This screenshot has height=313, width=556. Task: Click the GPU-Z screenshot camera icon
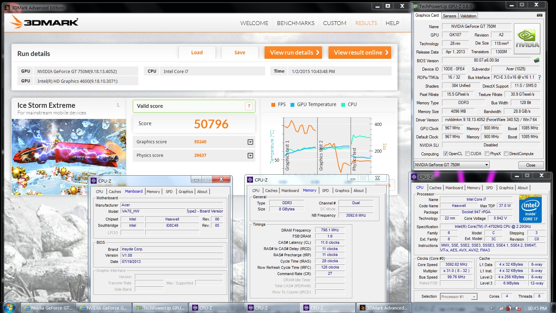coord(539,15)
